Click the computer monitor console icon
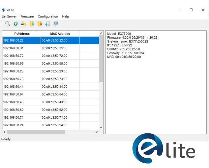Screen dimensions: 209x168 click(56, 24)
